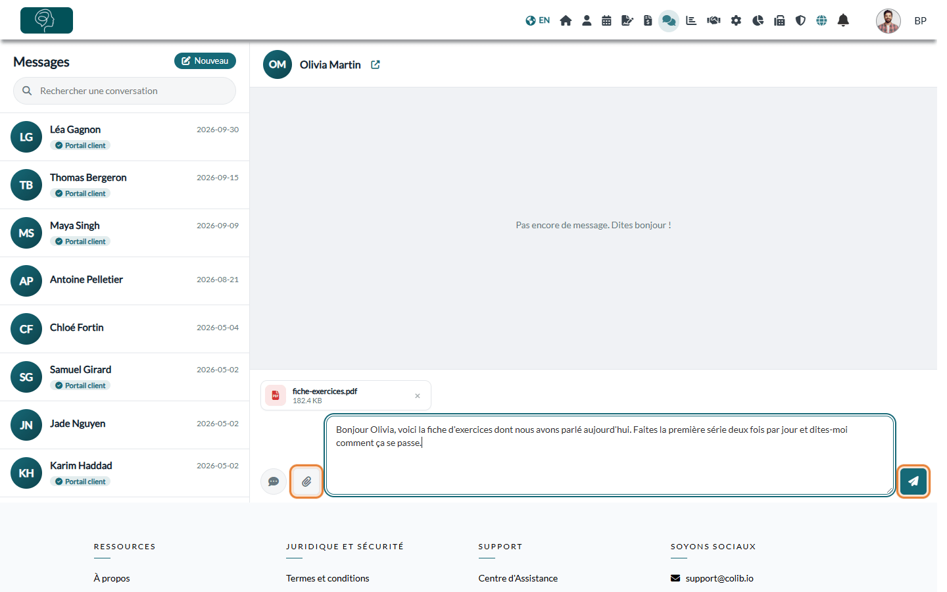Screen dimensions: 947x592
Task: Open the Termes et conditions link
Action: click(x=328, y=578)
